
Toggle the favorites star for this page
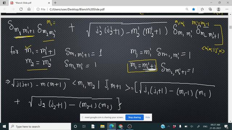coord(193,9)
